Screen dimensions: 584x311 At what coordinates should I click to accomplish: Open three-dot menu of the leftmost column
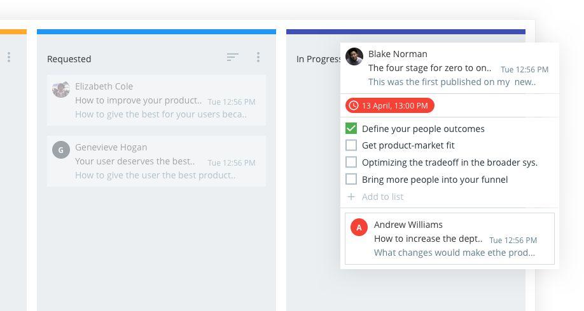[x=9, y=57]
